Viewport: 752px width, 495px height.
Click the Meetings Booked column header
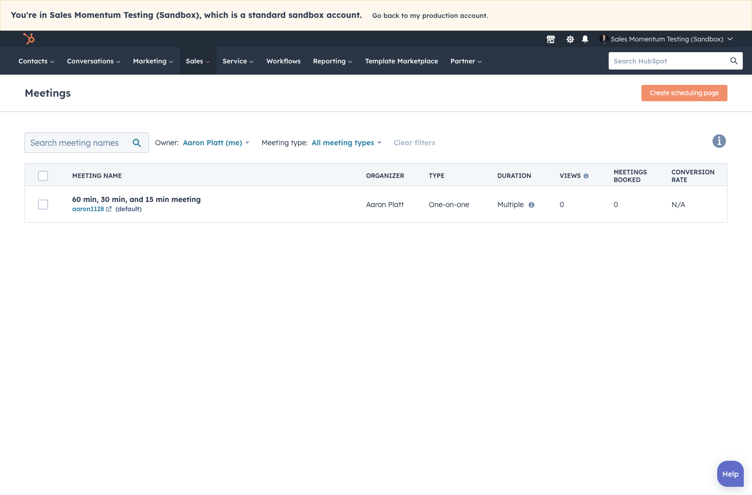(630, 176)
